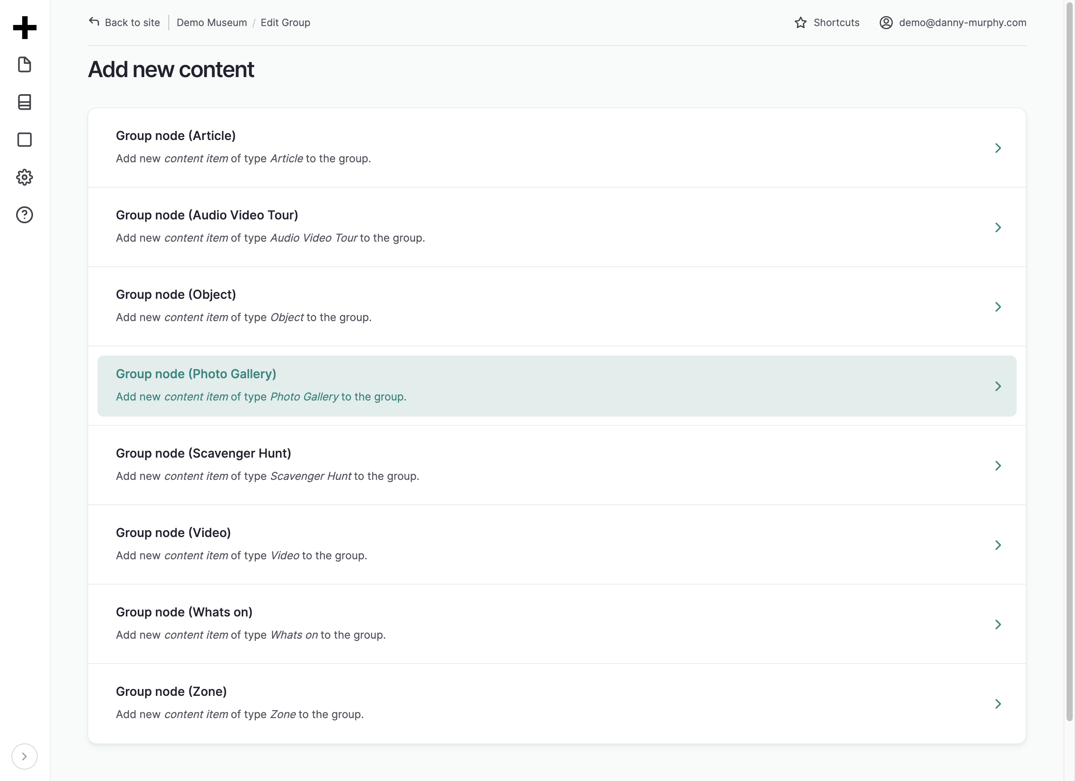1075x781 pixels.
Task: Click chevron on Photo Gallery row
Action: (998, 386)
